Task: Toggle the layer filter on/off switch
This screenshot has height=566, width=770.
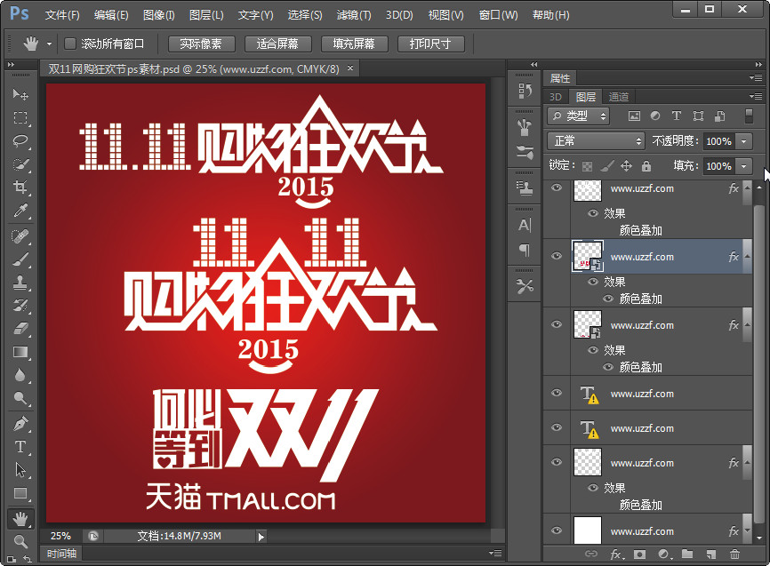Action: click(749, 116)
